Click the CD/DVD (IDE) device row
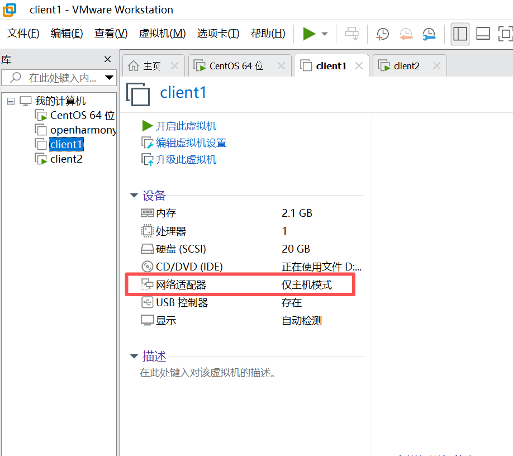Screen dimensions: 513x456 point(252,267)
